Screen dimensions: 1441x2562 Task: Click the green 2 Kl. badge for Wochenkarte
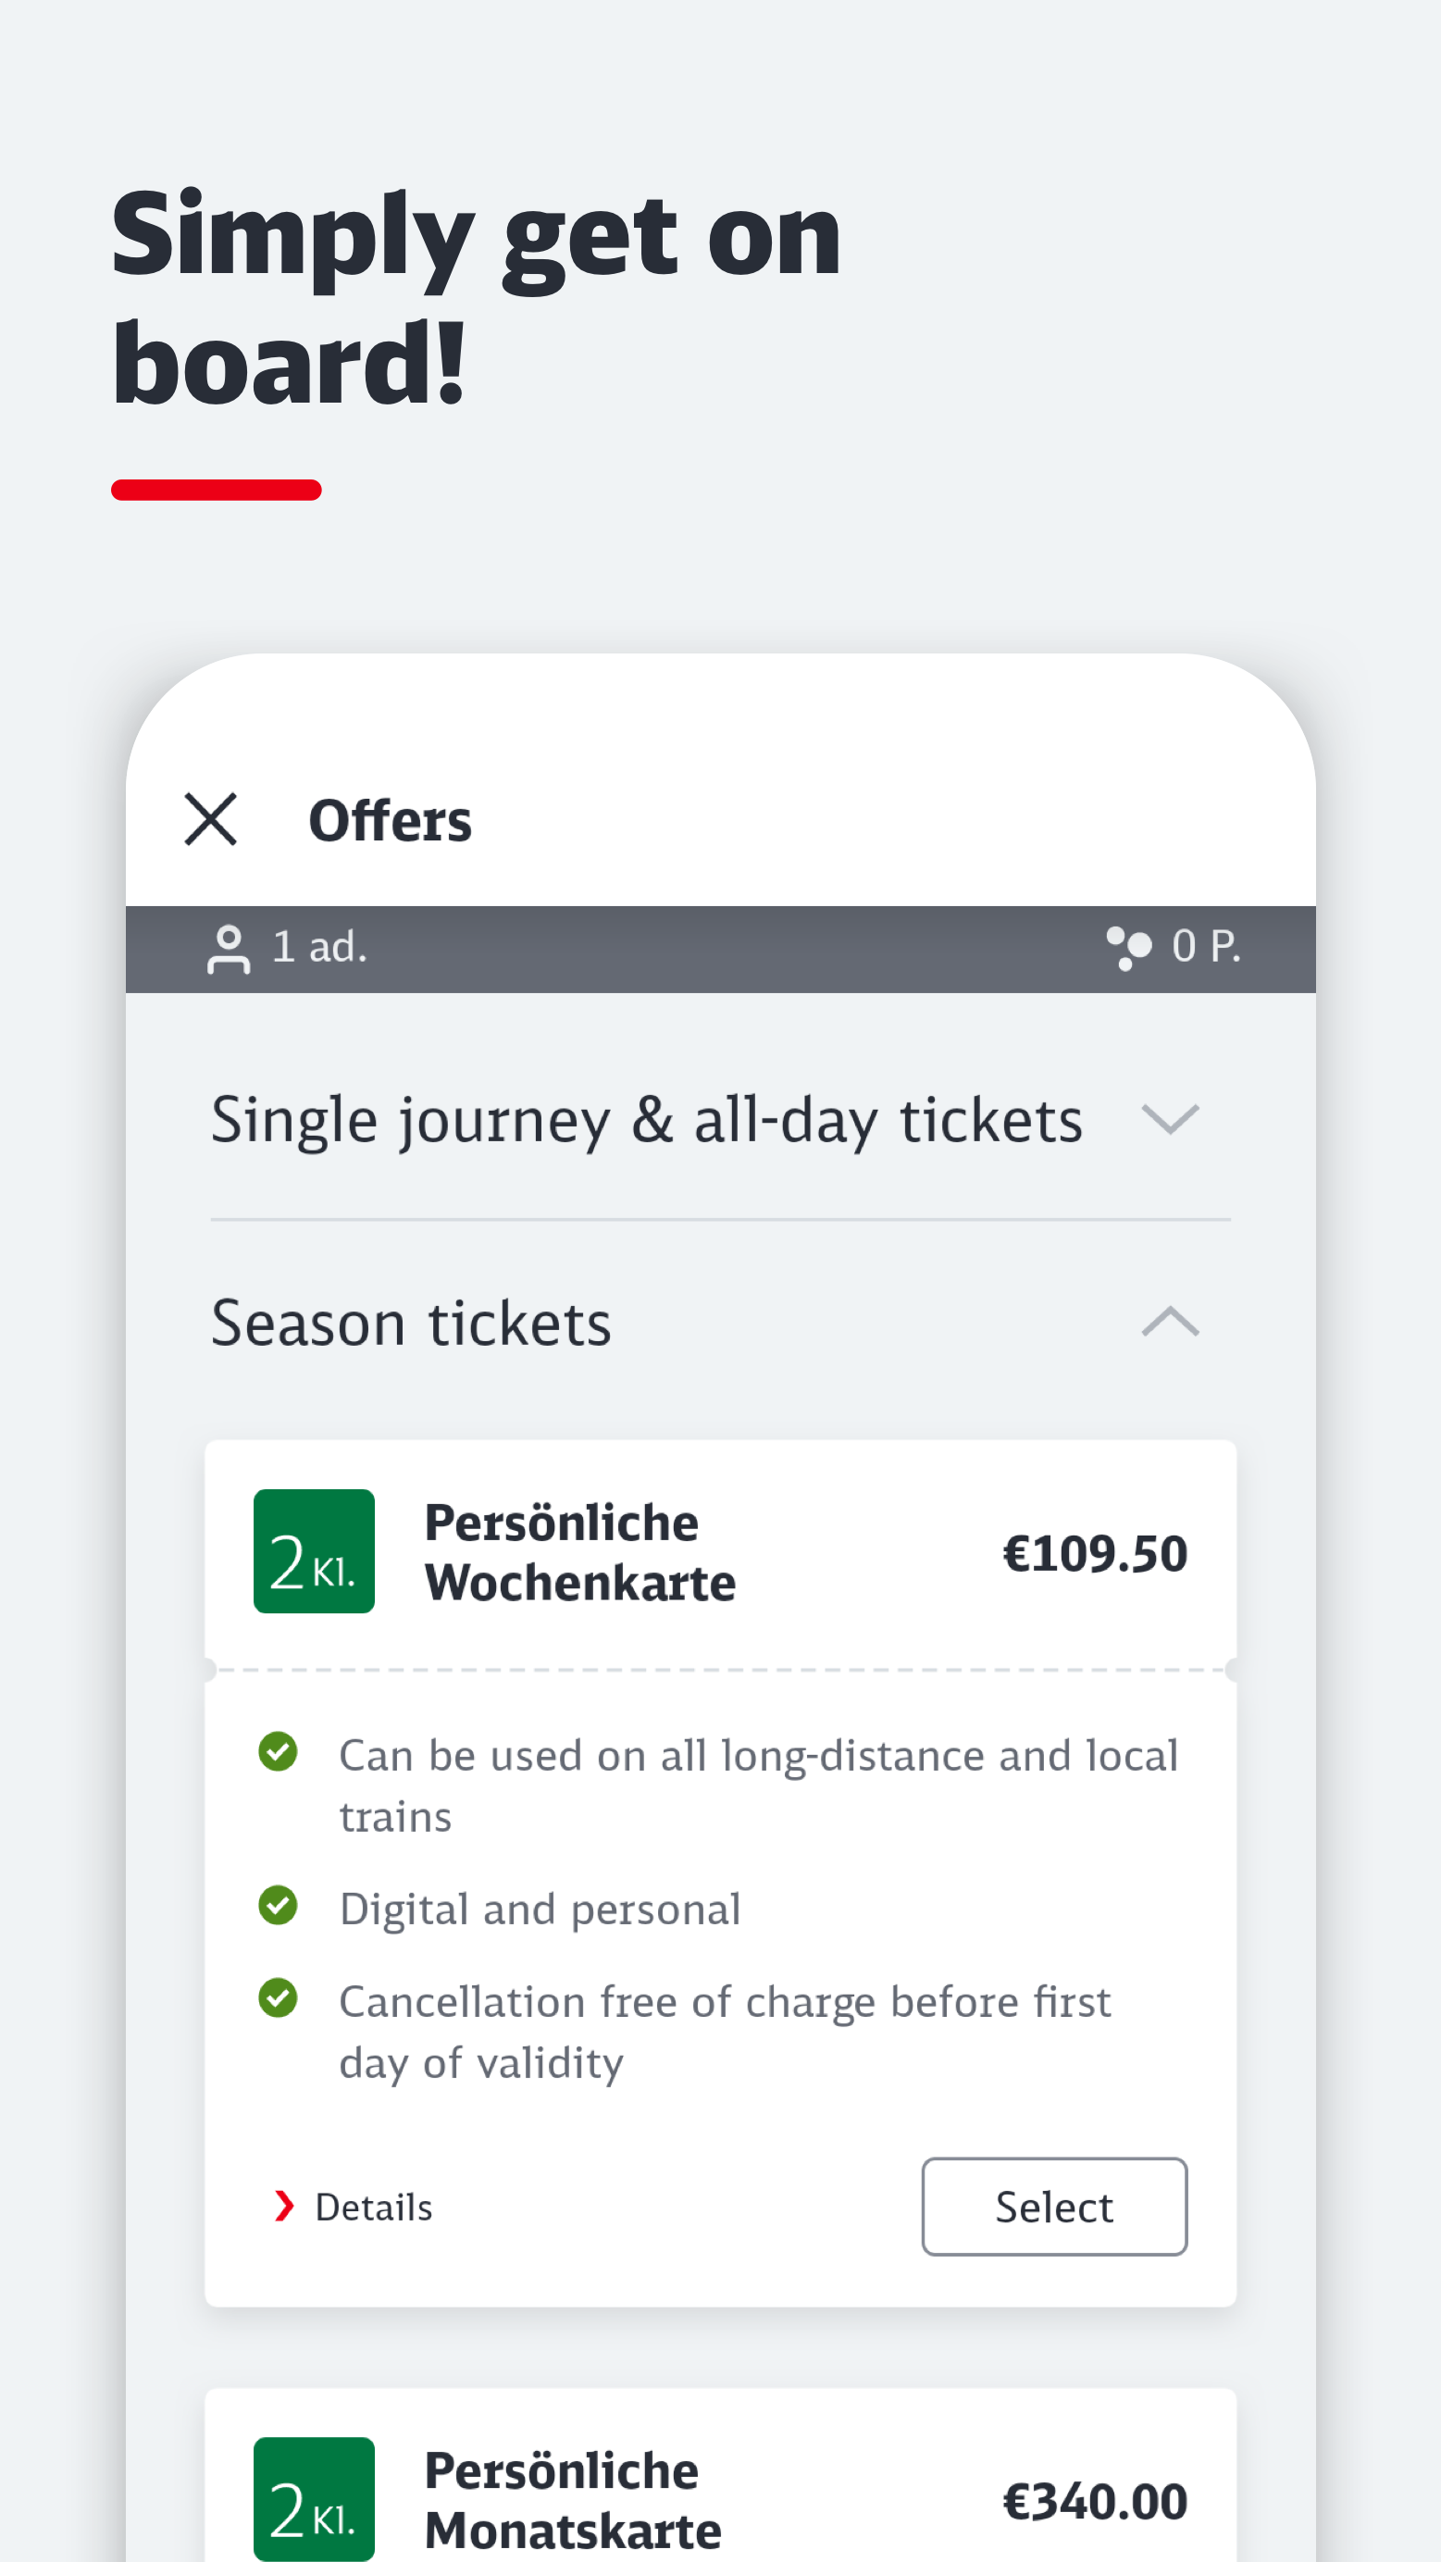point(315,1550)
